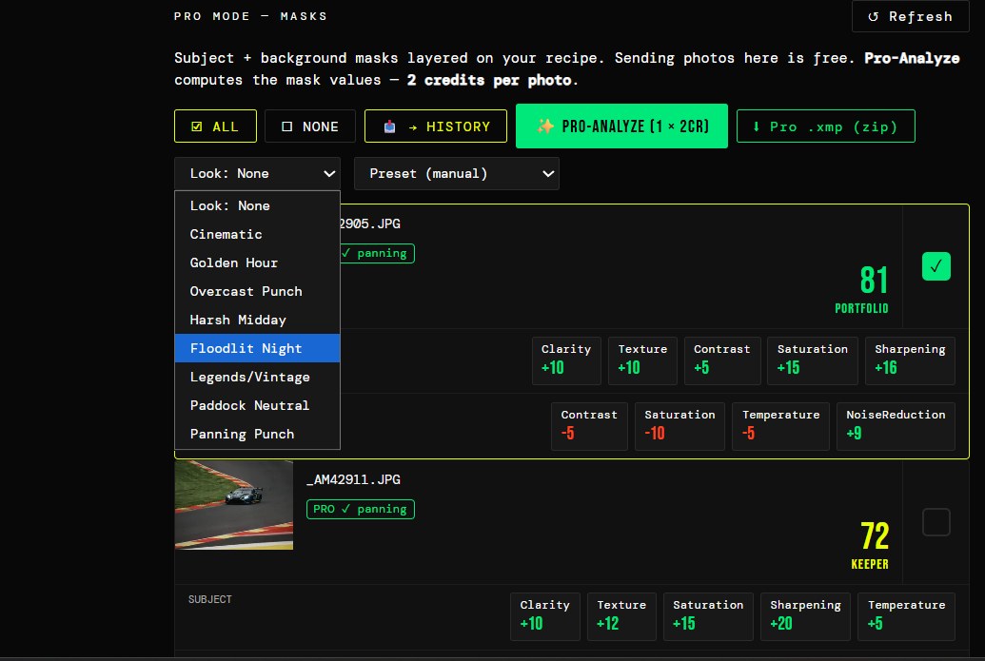Open the _AM42911.JPG race car thumbnail
Viewport: 985px width, 661px height.
234,505
